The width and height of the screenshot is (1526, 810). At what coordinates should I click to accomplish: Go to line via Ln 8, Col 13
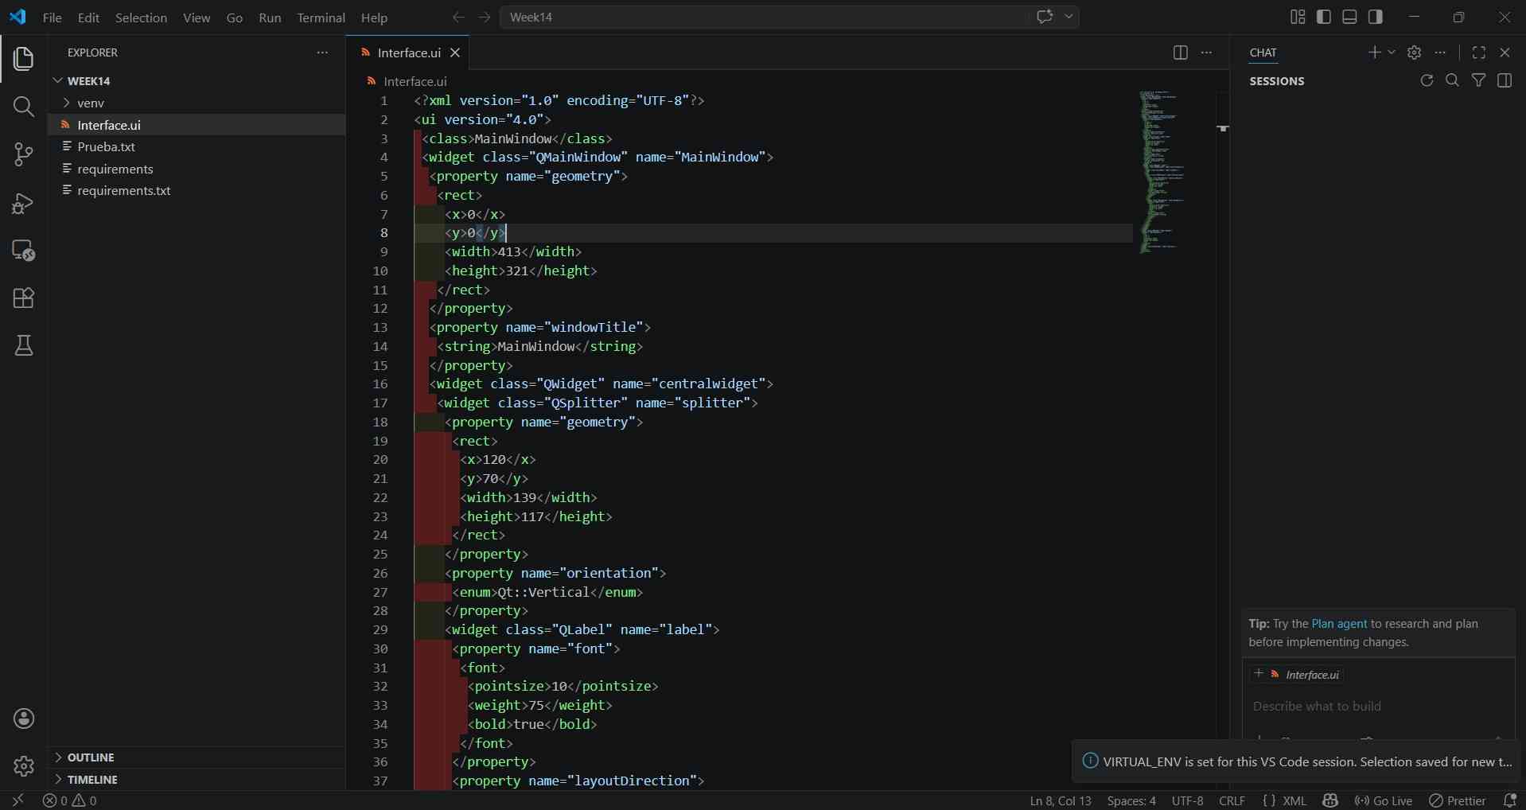(1061, 800)
